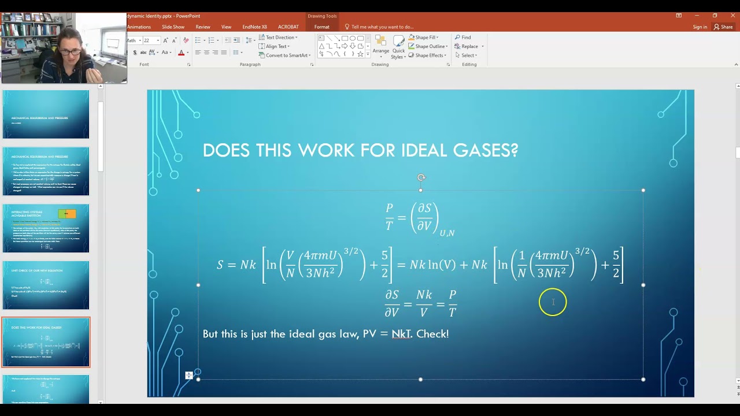
Task: Collapse the ribbon with the chevron
Action: (x=736, y=64)
